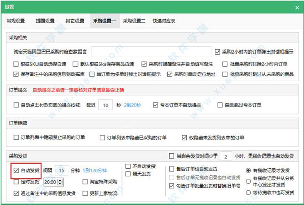
Task: Select 有揽收记录才发货 radio button
Action: pos(248,170)
